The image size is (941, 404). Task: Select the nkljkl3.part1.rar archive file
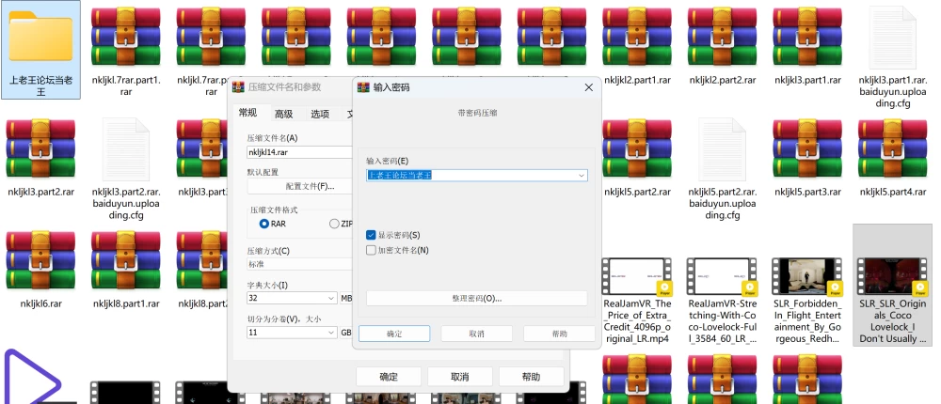click(x=807, y=44)
